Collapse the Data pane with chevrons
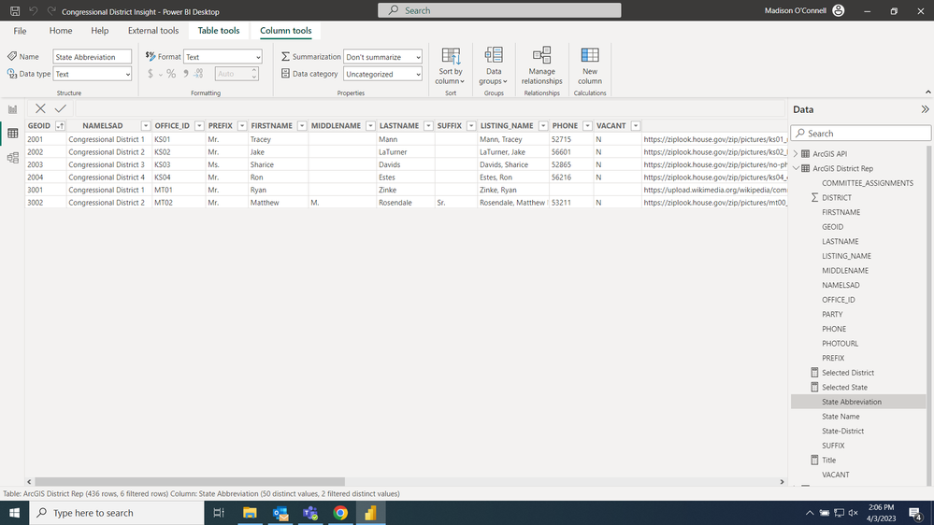The image size is (934, 525). tap(925, 109)
